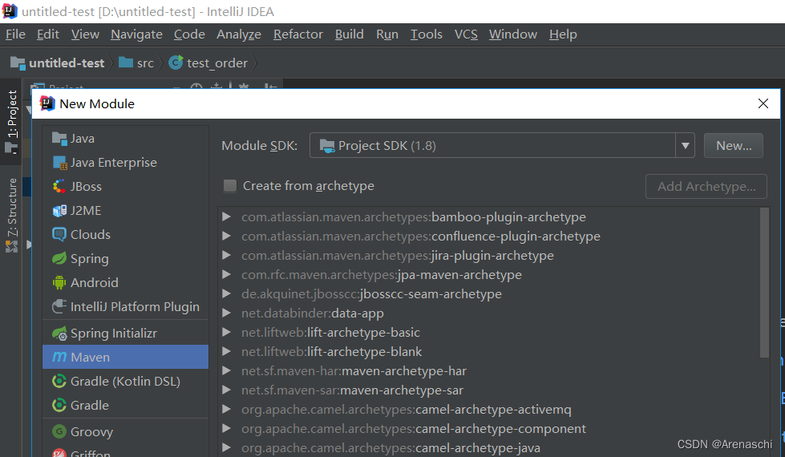The image size is (785, 457).
Task: Click the New... SDK button
Action: 734,146
